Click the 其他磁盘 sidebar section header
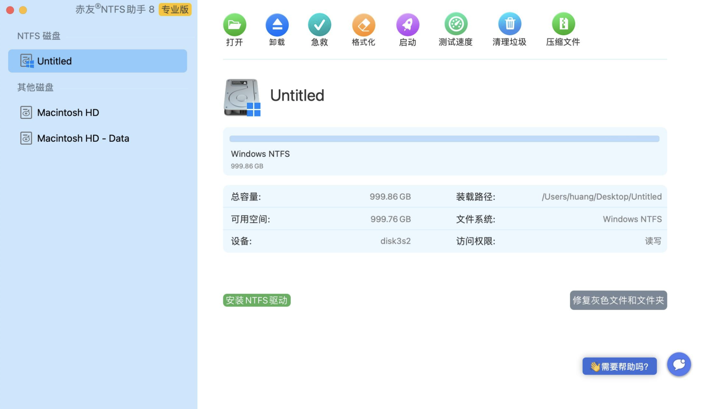The image size is (703, 409). pos(35,87)
